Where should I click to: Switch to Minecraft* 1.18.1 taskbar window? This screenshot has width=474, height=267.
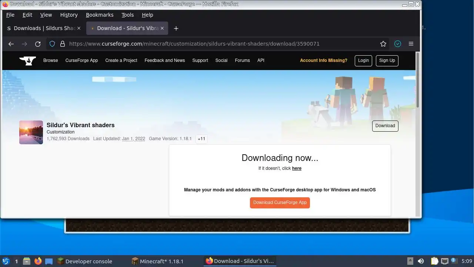pyautogui.click(x=158, y=261)
